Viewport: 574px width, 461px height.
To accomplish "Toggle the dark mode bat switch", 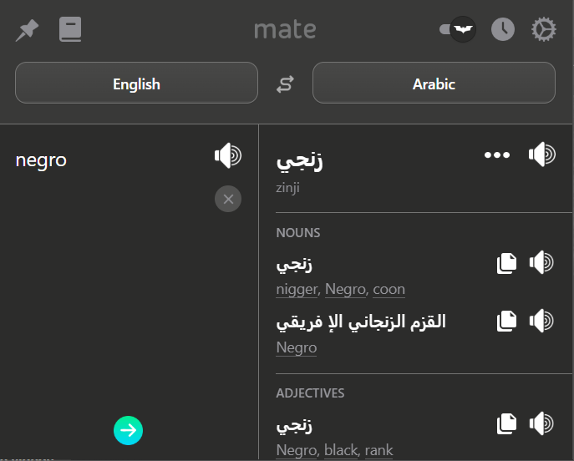I will [x=458, y=29].
